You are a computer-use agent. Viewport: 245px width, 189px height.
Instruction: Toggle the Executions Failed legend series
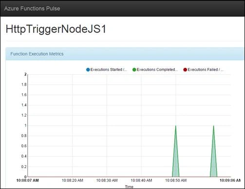coord(204,69)
